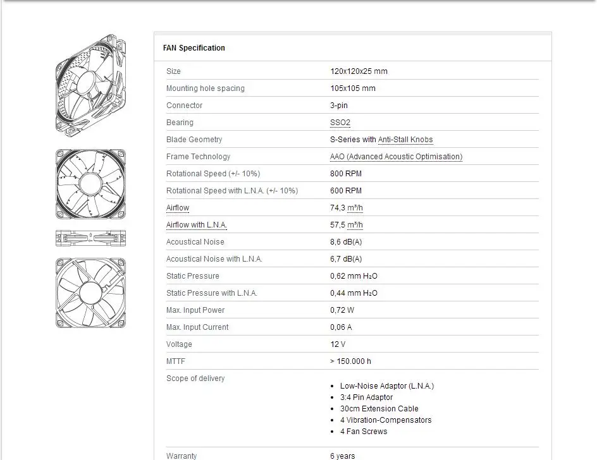Select the 12 V voltage value
Image resolution: width=597 pixels, height=460 pixels.
[x=338, y=344]
